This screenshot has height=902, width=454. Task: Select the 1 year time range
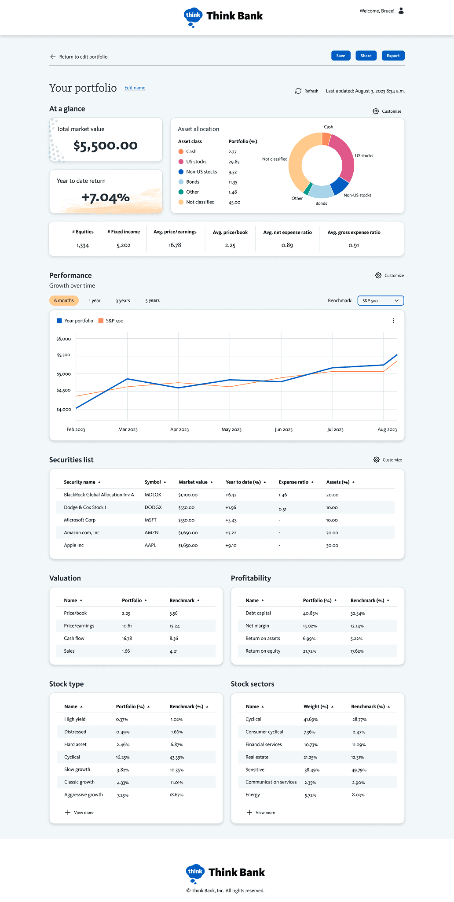coord(95,300)
